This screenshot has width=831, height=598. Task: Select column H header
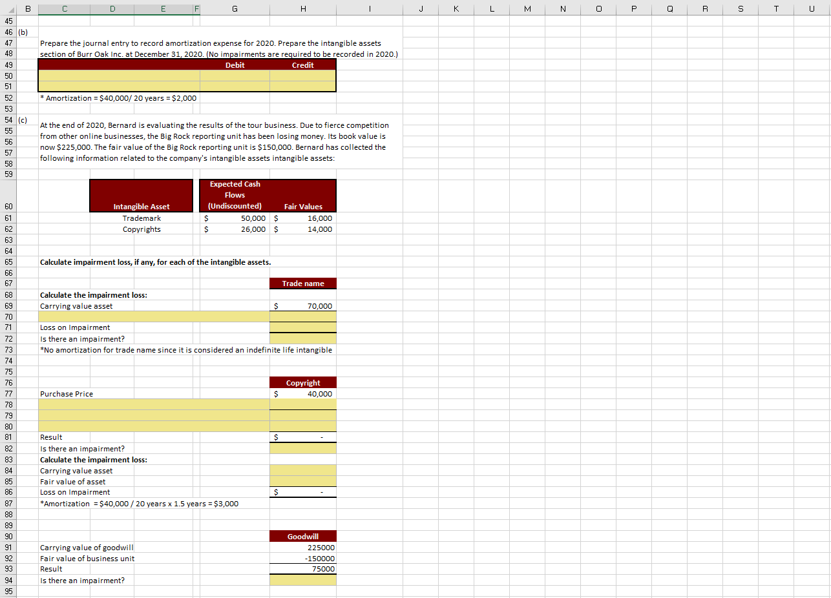tap(302, 8)
